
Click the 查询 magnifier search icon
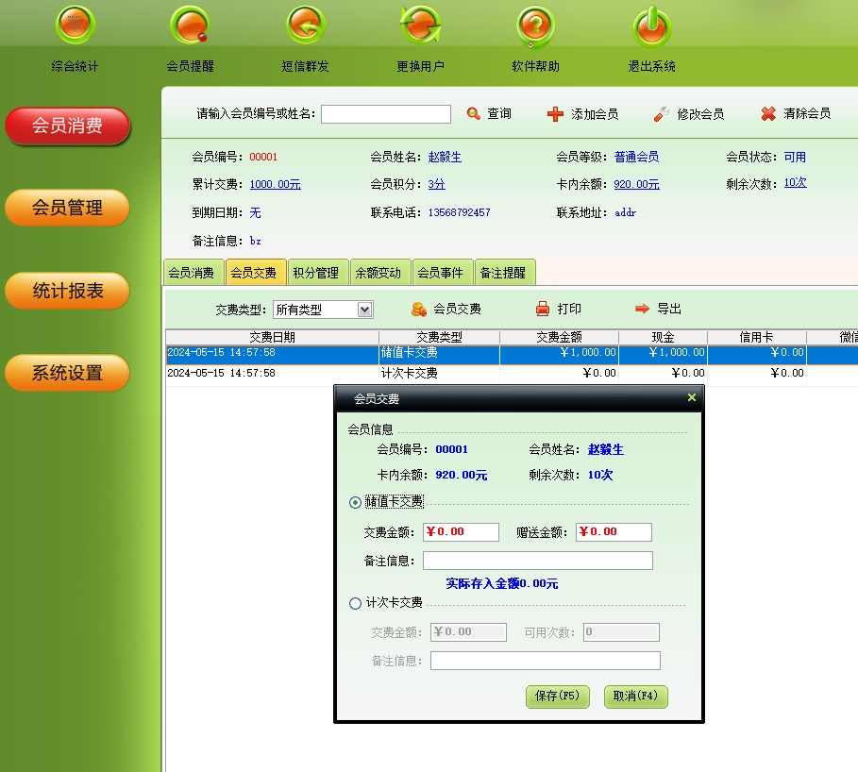tap(474, 114)
